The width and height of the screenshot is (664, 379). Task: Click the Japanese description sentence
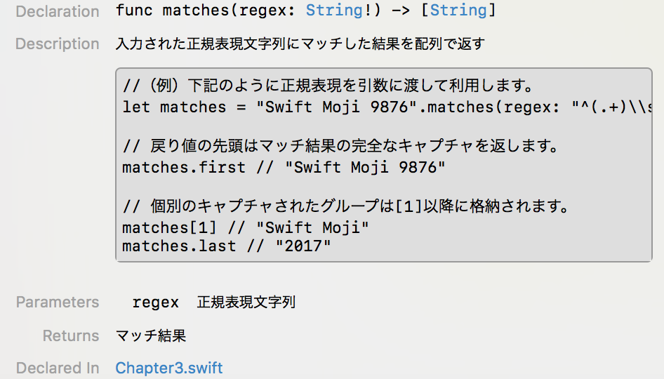(x=300, y=44)
